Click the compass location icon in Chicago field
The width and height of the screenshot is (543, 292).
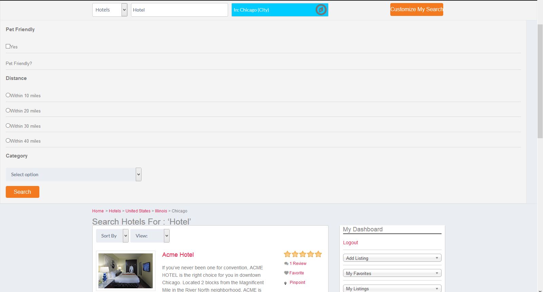pos(321,9)
